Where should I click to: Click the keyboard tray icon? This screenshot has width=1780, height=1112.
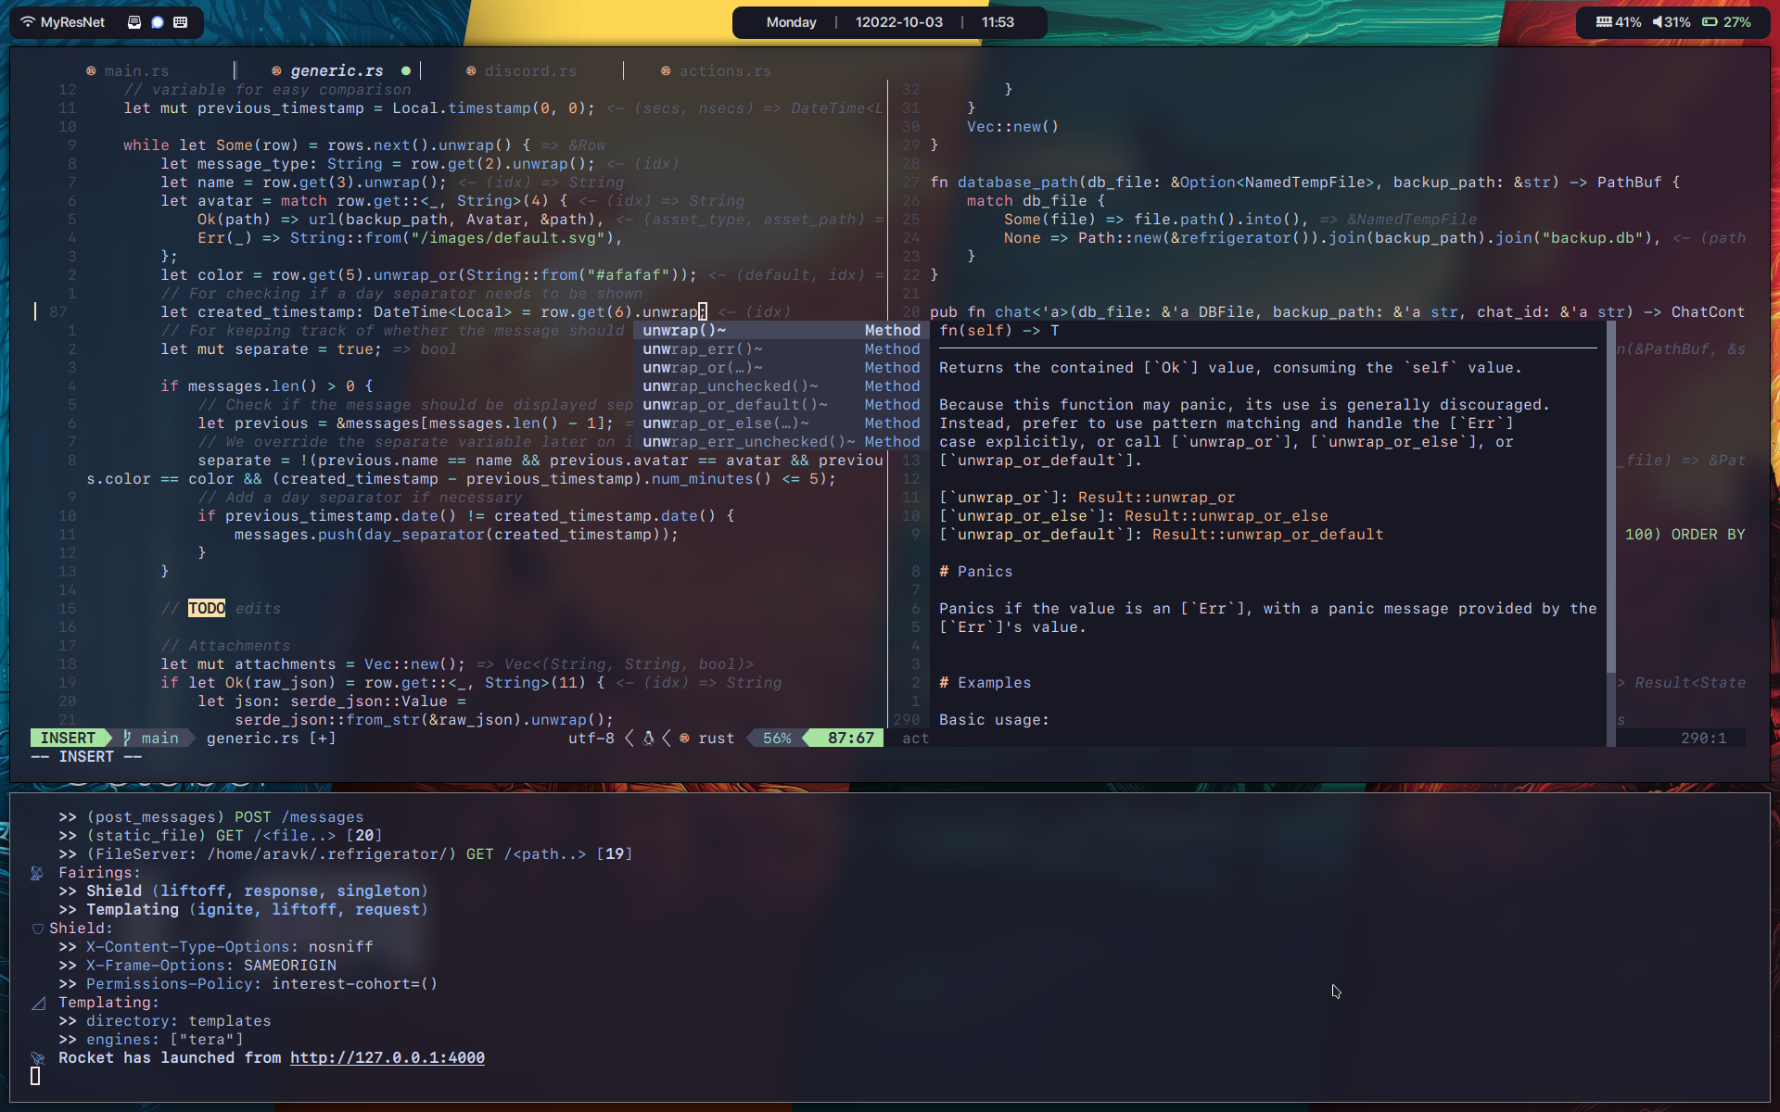click(x=181, y=22)
